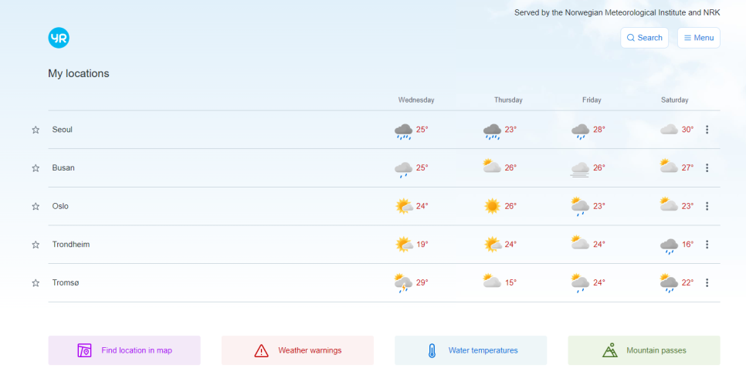Screen dimensions: 746x385
Task: Toggle favorite star for Oslo
Action: (36, 206)
